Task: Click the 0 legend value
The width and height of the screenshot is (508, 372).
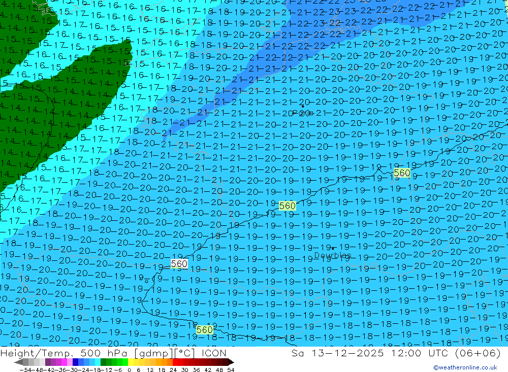Action: [x=129, y=370]
